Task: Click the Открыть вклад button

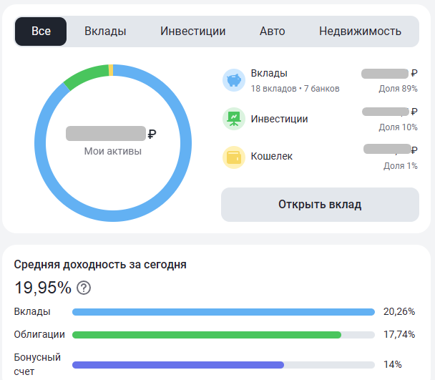Action: pos(320,205)
